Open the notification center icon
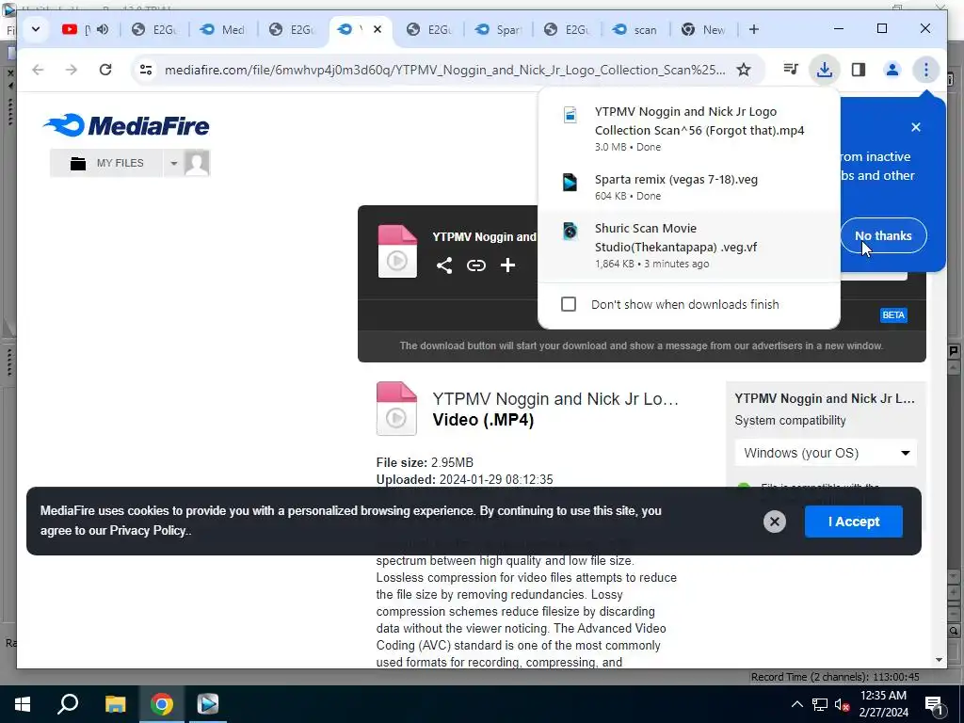 [x=935, y=705]
